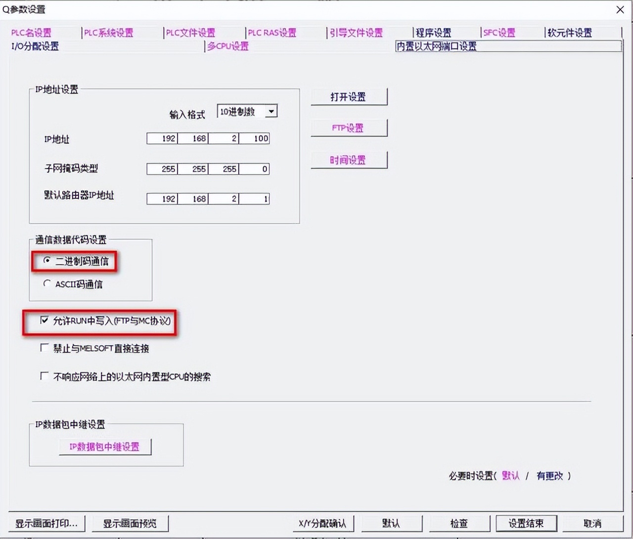Click the 检查 button to verify parameters
633x539 pixels.
coord(459,523)
